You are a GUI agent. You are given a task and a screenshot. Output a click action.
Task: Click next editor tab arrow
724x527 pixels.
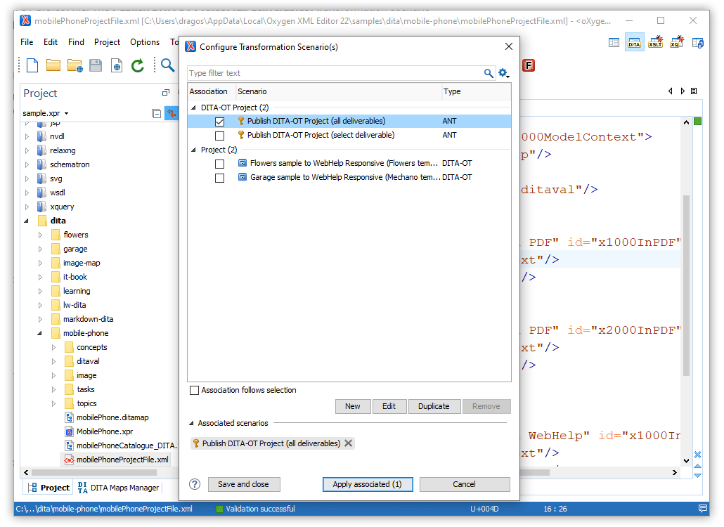click(x=683, y=91)
